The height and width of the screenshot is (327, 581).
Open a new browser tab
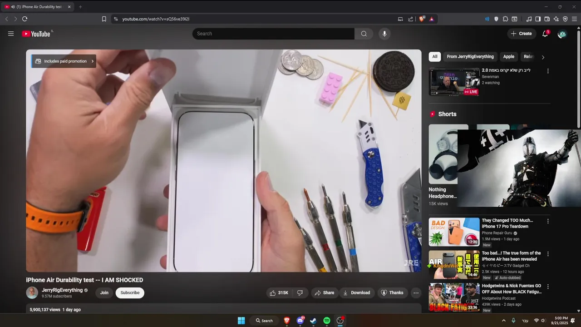[80, 7]
